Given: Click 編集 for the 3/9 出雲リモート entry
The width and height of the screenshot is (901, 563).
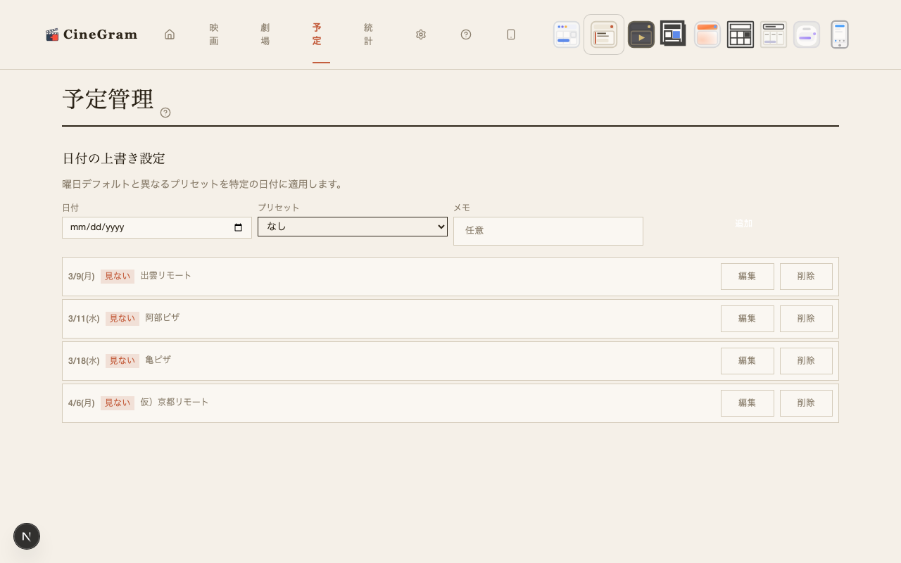Looking at the screenshot, I should (x=747, y=277).
